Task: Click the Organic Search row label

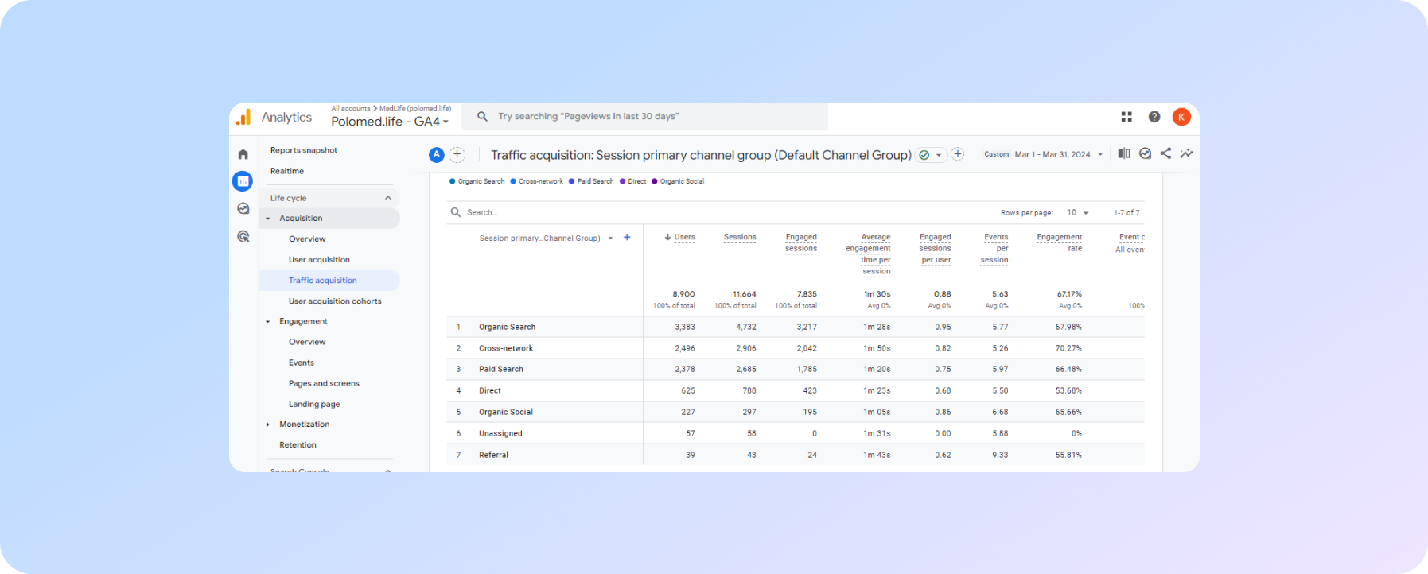Action: pyautogui.click(x=507, y=327)
